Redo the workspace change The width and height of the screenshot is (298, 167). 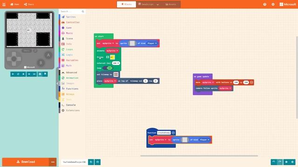[x=280, y=162]
